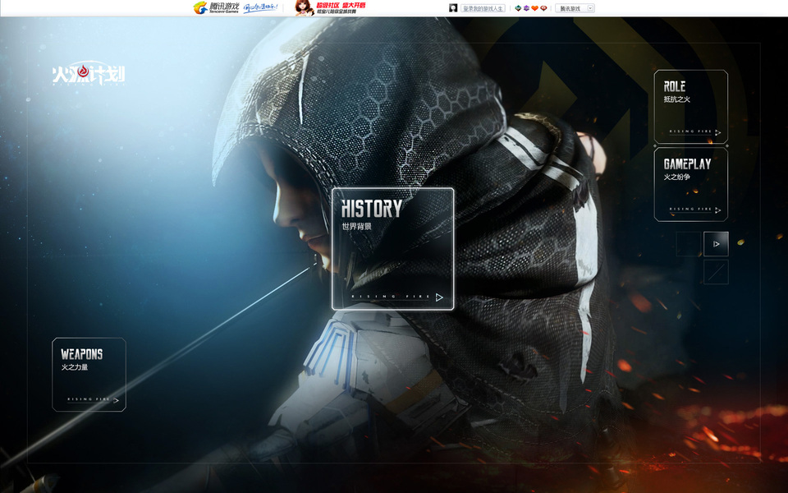Screen dimensions: 788x493
Task: Click the arrow icon in GAMEPLAY panel
Action: (717, 210)
